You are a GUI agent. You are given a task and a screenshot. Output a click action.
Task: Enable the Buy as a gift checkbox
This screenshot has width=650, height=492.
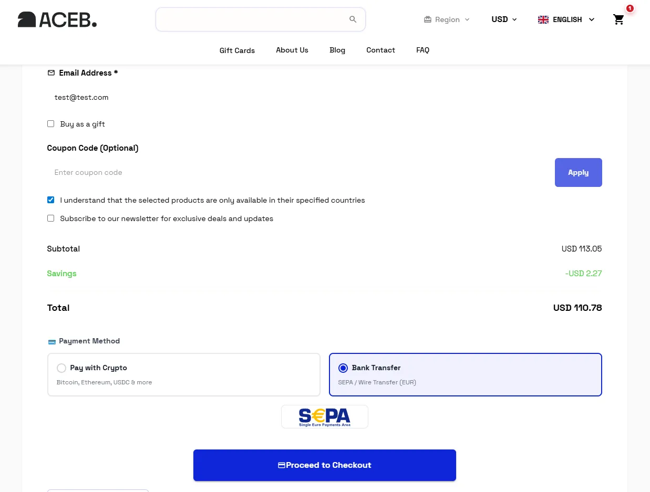pyautogui.click(x=50, y=123)
